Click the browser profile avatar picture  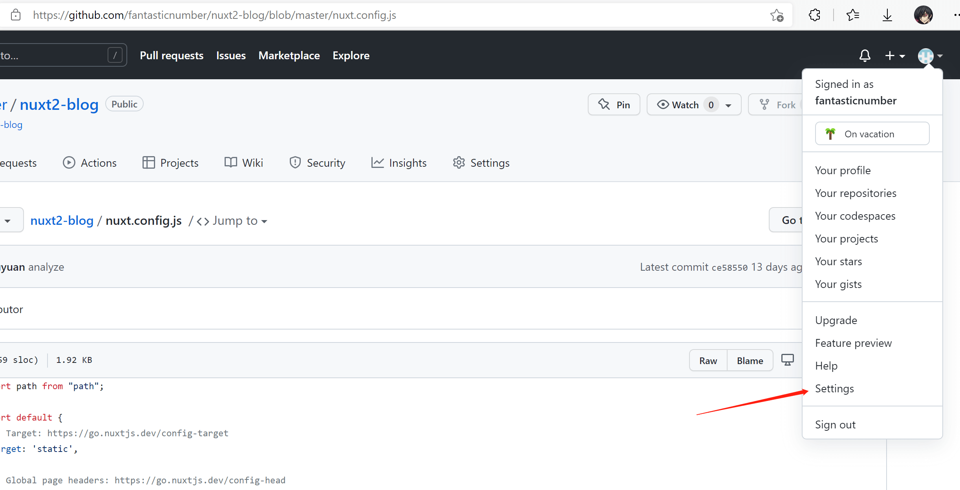(x=923, y=15)
